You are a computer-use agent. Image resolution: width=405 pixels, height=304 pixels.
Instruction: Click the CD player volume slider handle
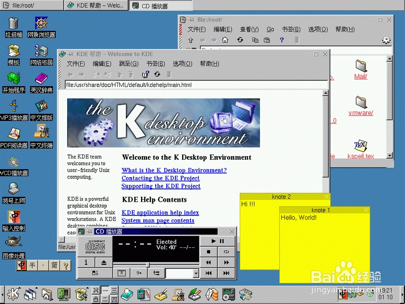pyautogui.click(x=148, y=265)
